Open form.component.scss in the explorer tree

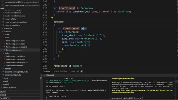(x=15, y=44)
